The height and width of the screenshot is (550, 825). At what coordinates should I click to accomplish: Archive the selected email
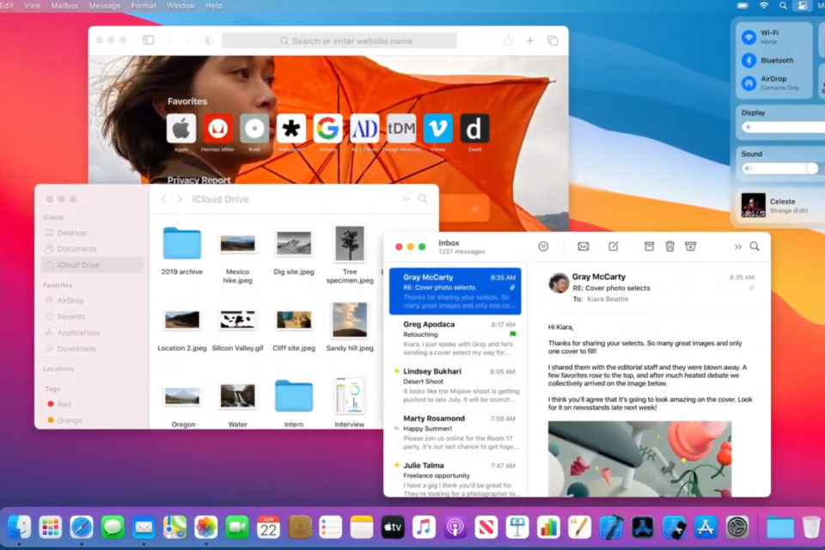(x=650, y=247)
